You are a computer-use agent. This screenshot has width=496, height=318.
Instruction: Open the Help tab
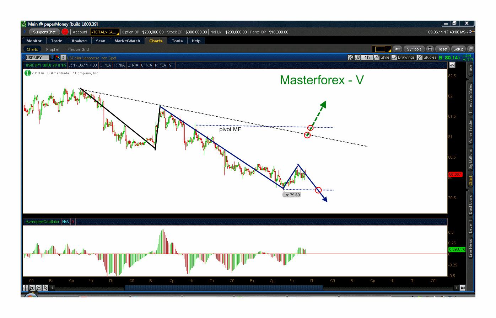[x=196, y=41]
